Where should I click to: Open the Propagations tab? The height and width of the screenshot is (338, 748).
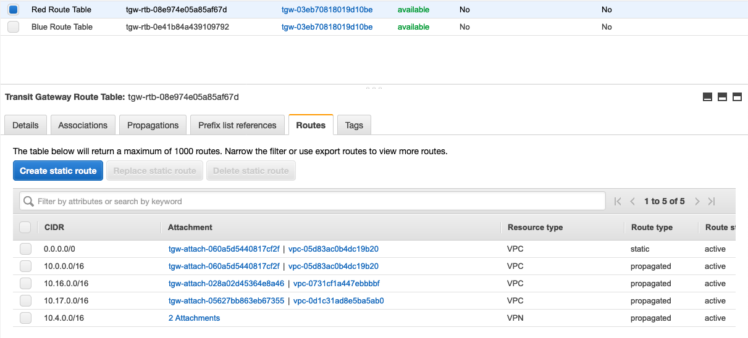153,125
